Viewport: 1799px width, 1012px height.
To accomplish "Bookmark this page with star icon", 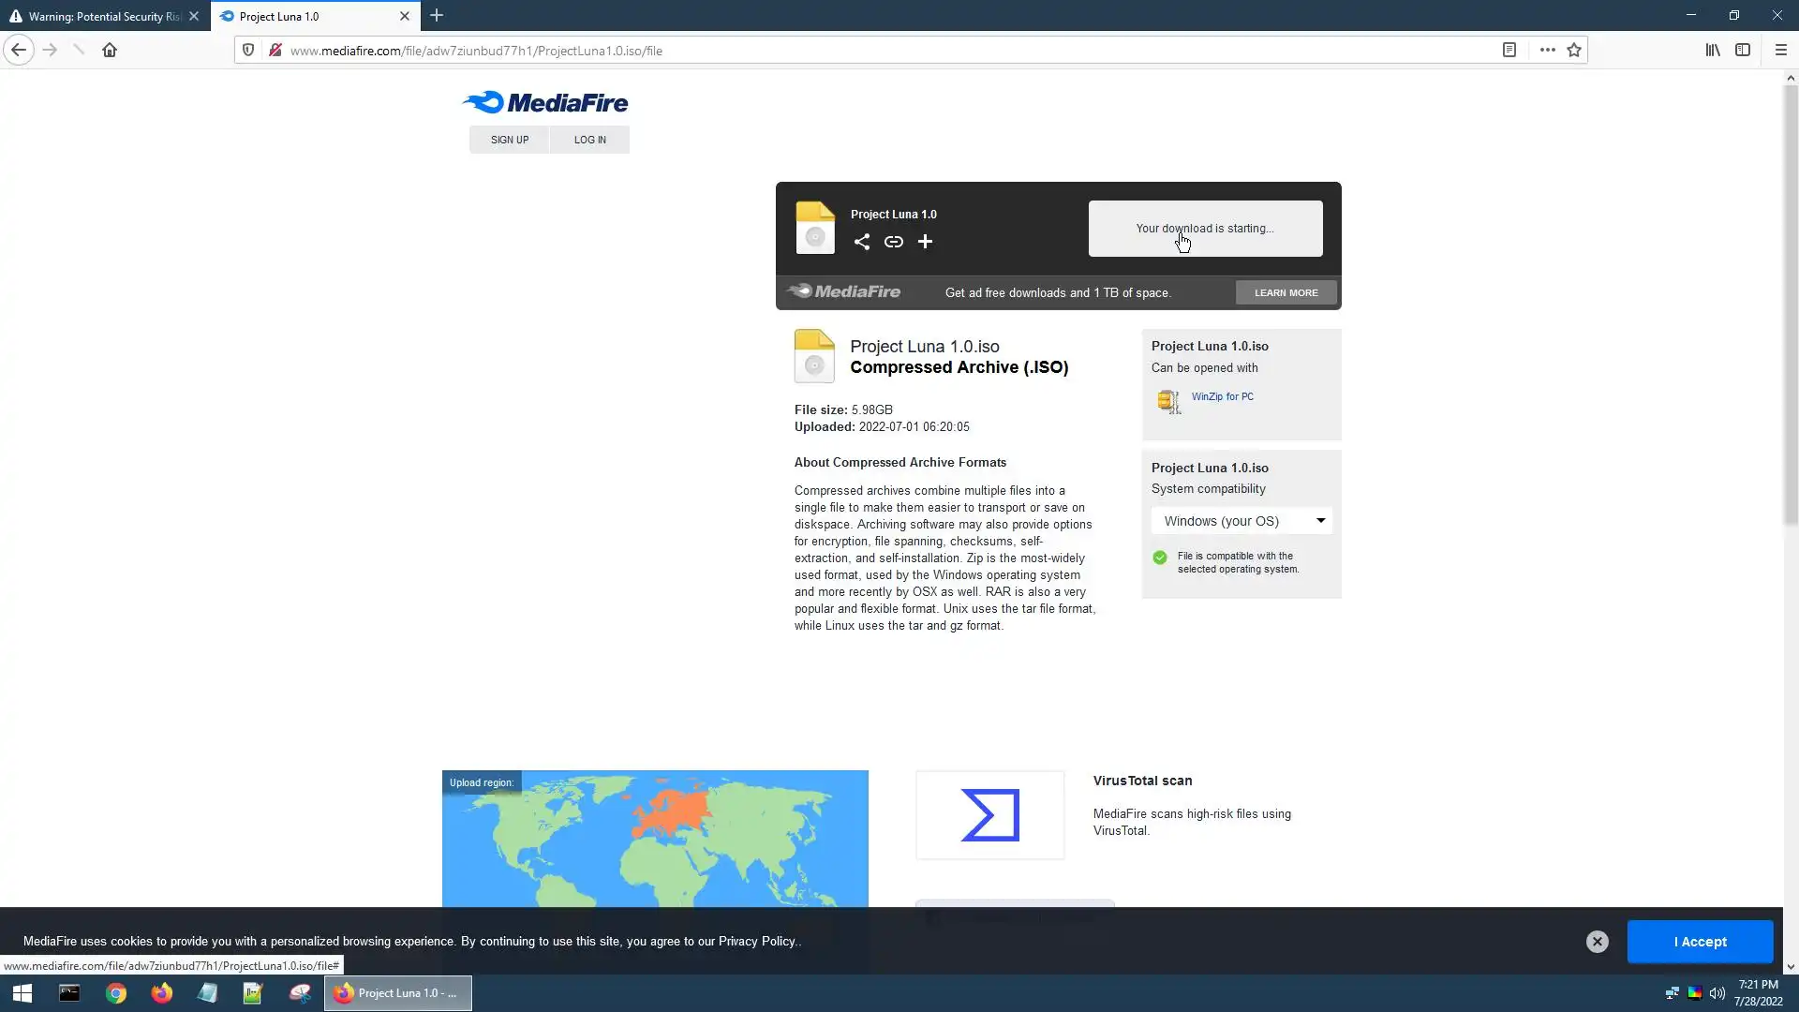I will (x=1574, y=50).
